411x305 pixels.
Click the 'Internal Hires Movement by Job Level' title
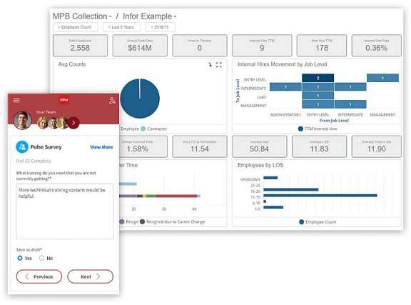tap(283, 64)
